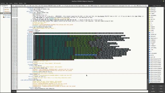Viewport: 165px width, 93px height.
Task: Open the View menu
Action: [x=7, y=3]
